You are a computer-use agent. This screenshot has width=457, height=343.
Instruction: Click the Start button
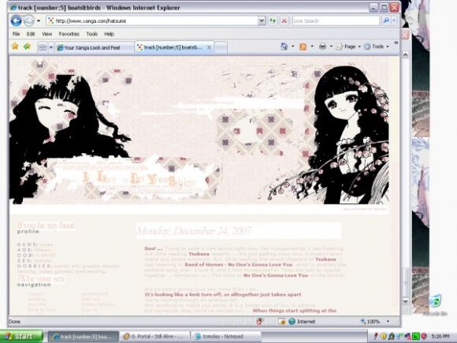click(x=21, y=337)
